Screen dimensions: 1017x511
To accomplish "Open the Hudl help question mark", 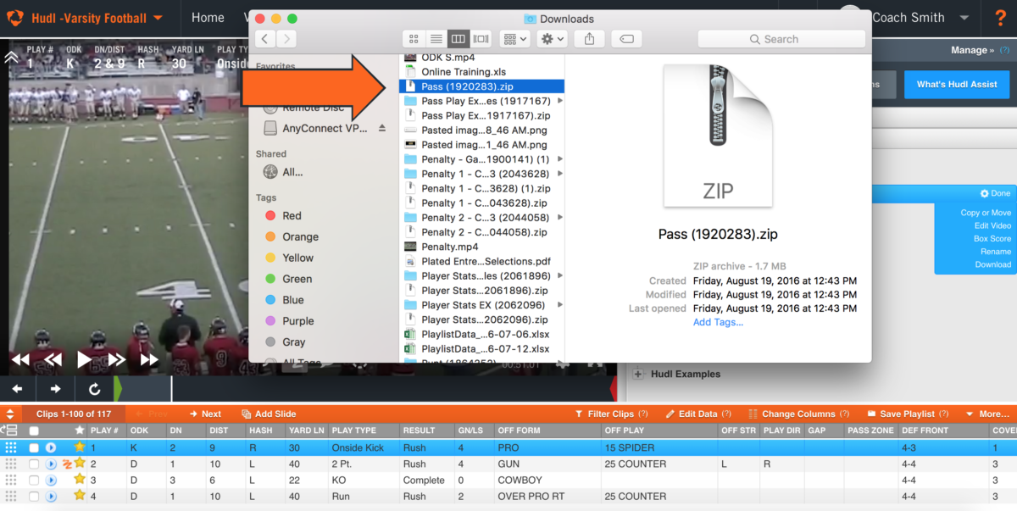I will pos(1000,18).
